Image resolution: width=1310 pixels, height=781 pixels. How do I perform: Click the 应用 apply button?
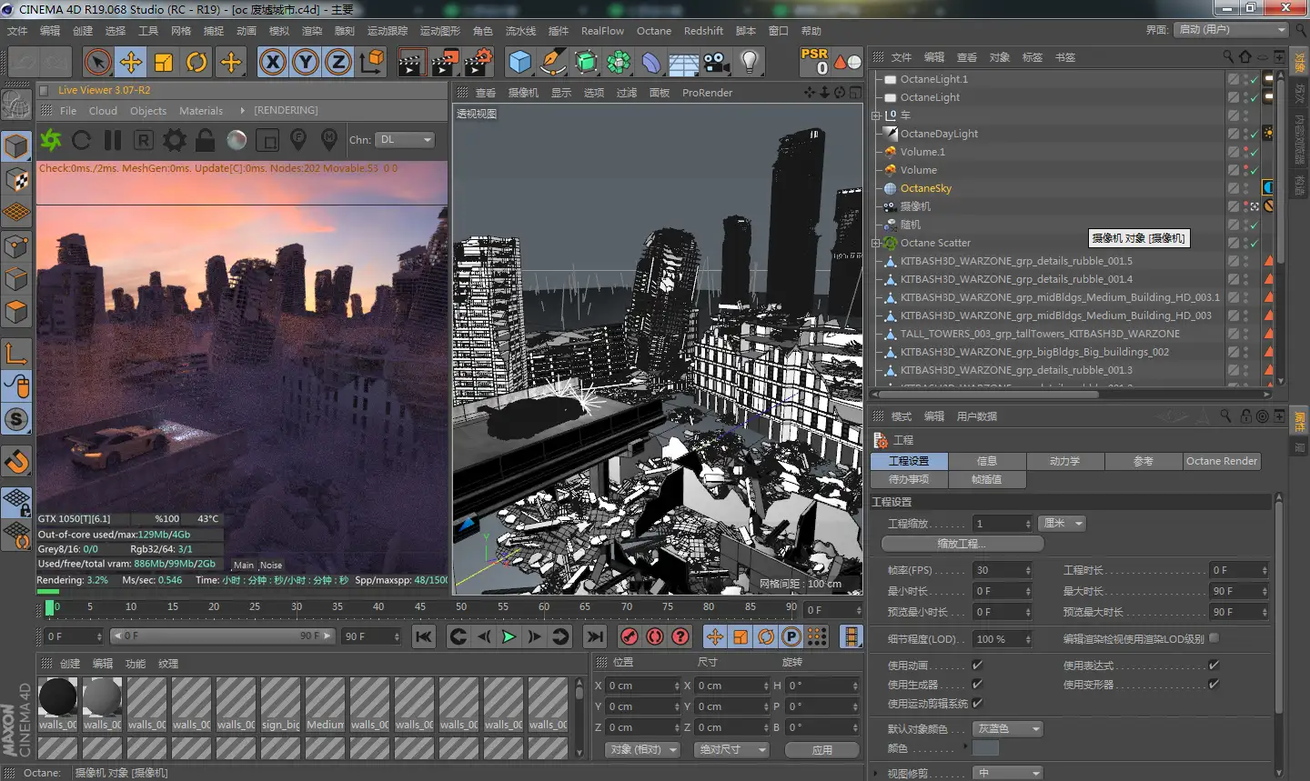[821, 750]
